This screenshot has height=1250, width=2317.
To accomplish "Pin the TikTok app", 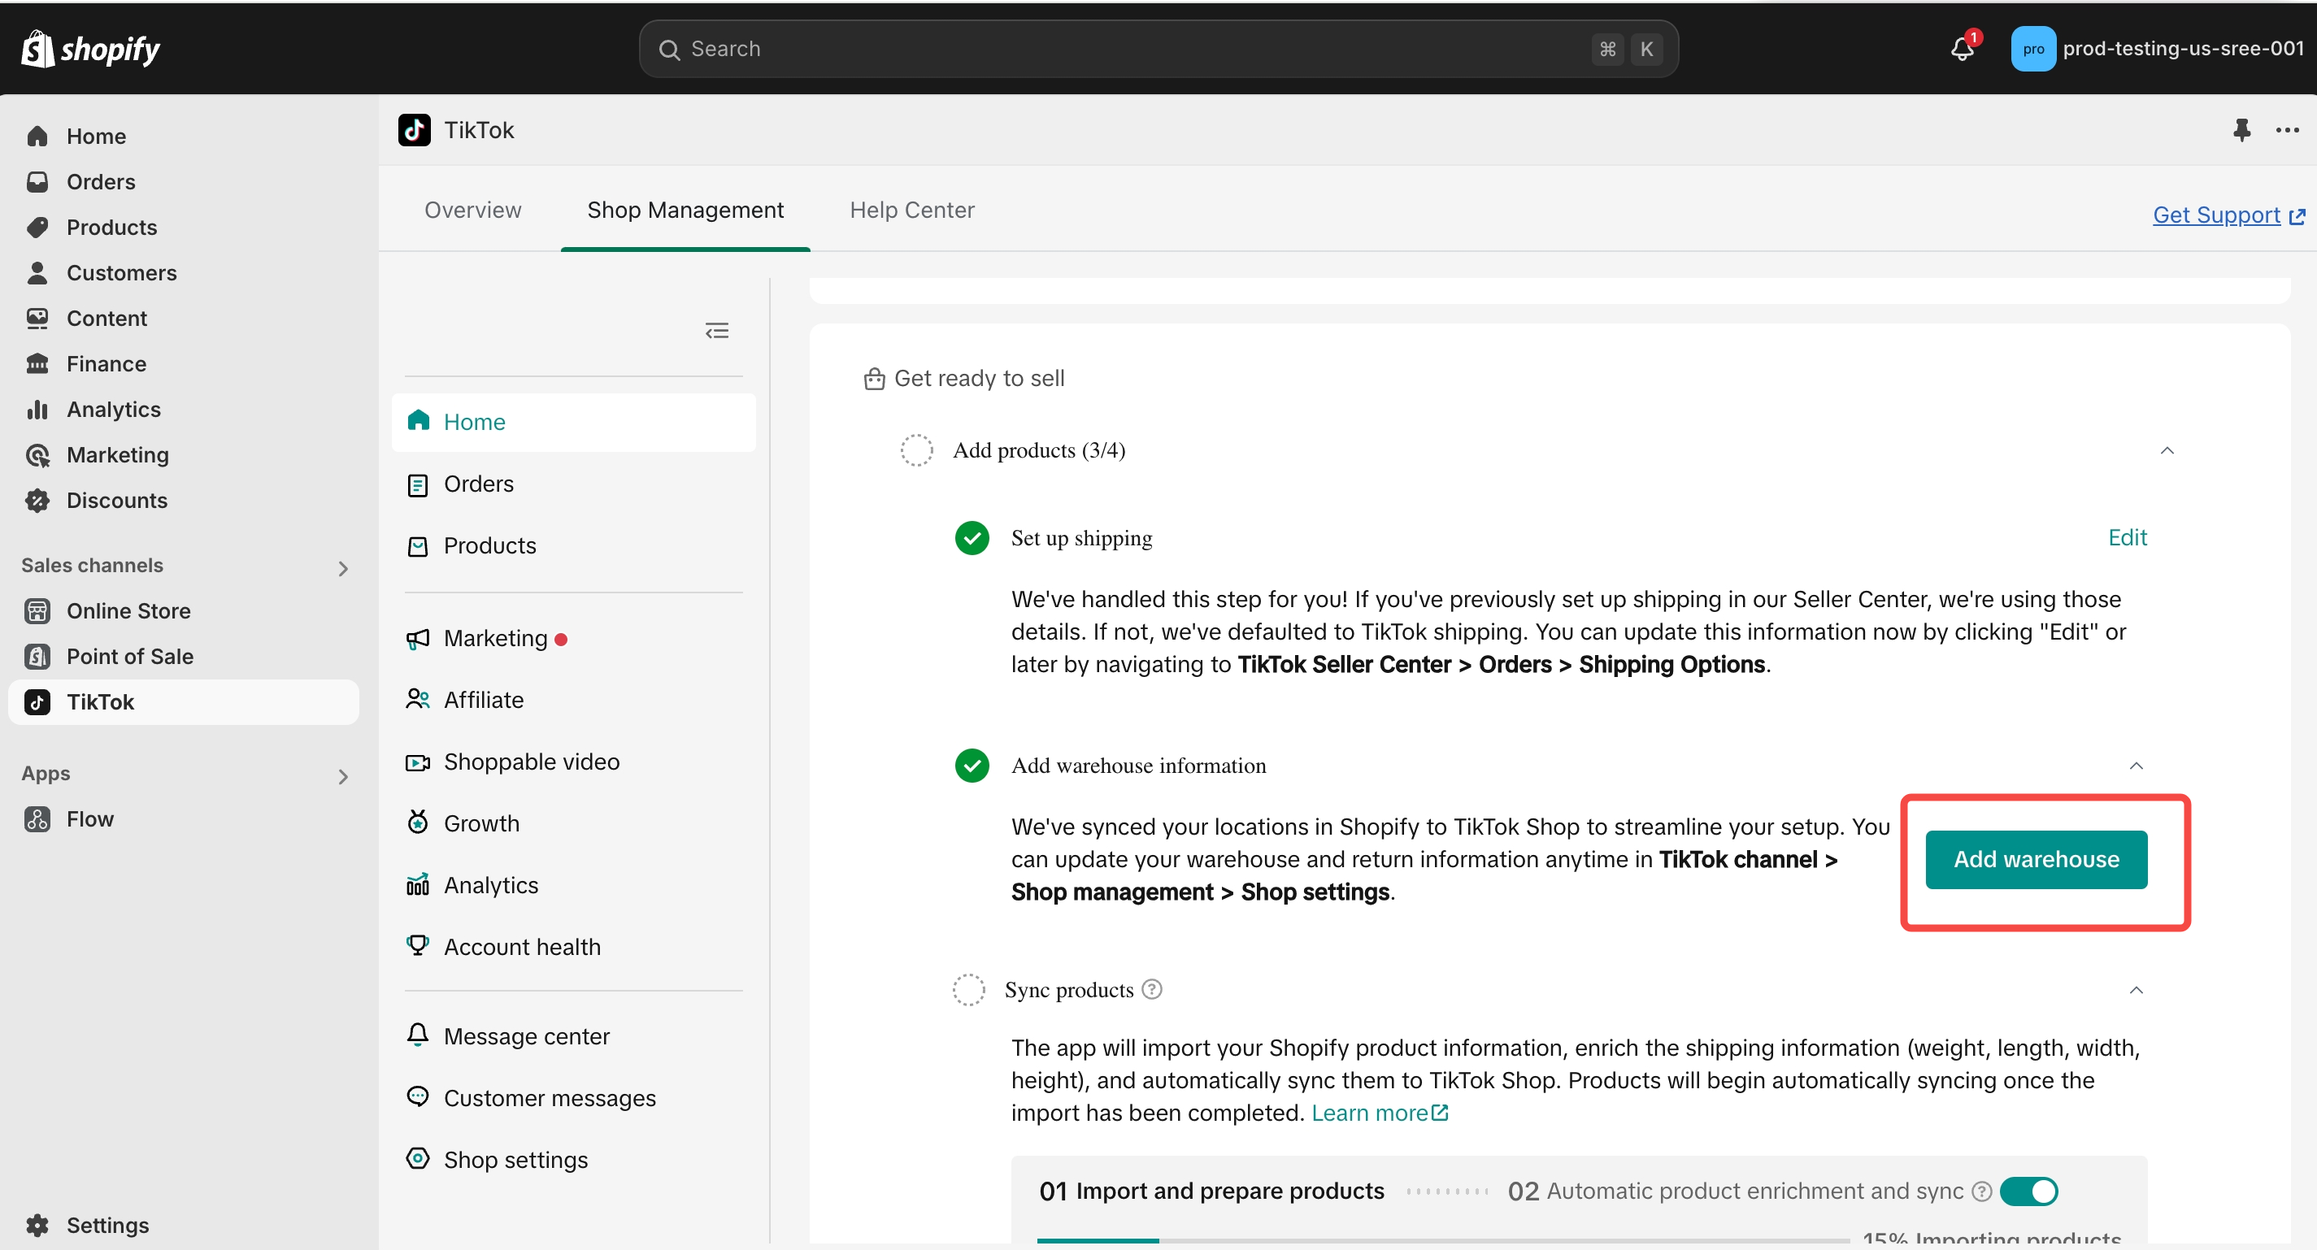I will (x=2241, y=130).
